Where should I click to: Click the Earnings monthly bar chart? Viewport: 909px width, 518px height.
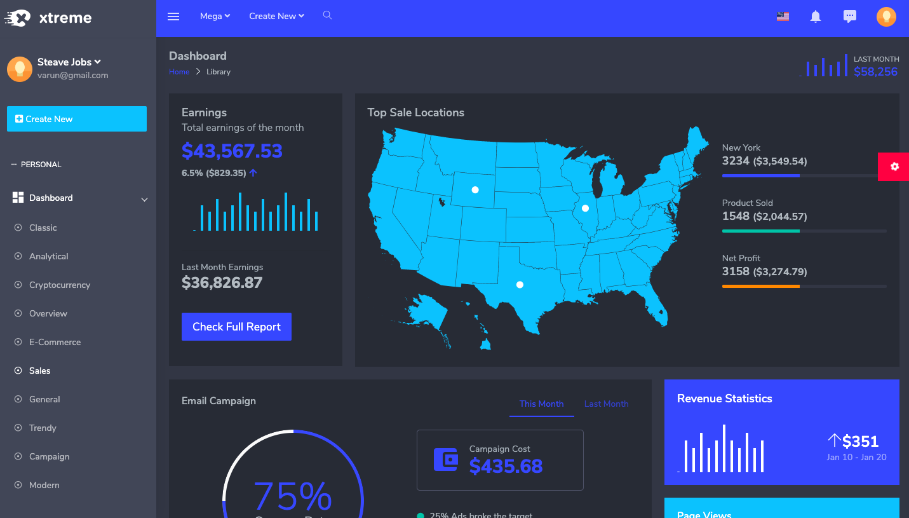(x=256, y=212)
